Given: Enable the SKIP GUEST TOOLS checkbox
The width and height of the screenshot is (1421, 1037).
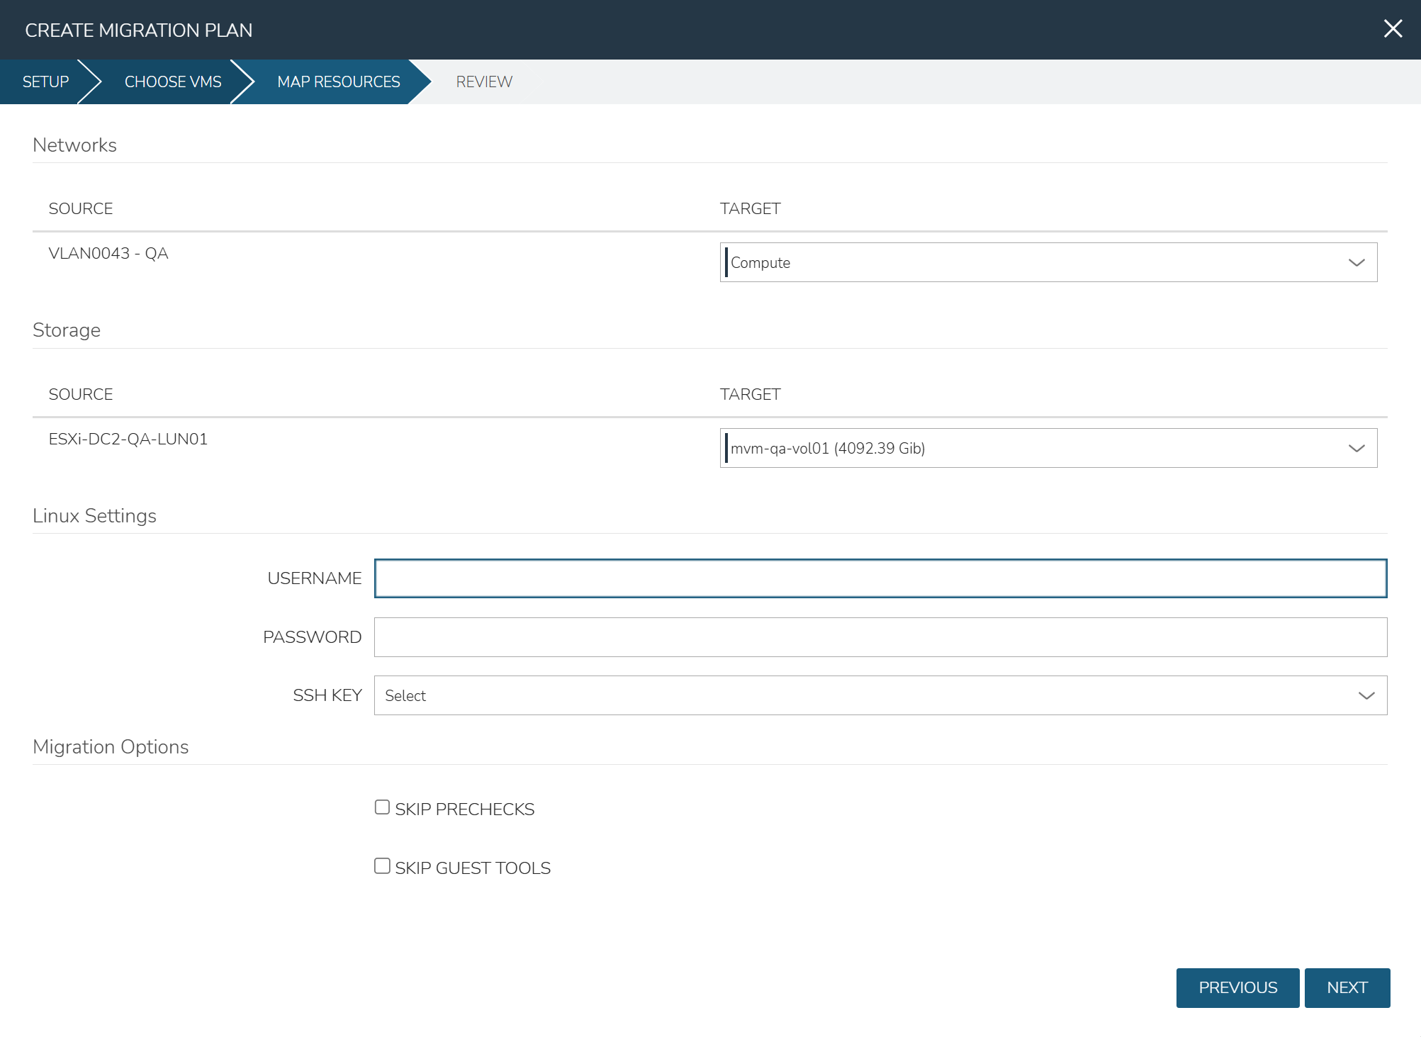Looking at the screenshot, I should click(382, 866).
